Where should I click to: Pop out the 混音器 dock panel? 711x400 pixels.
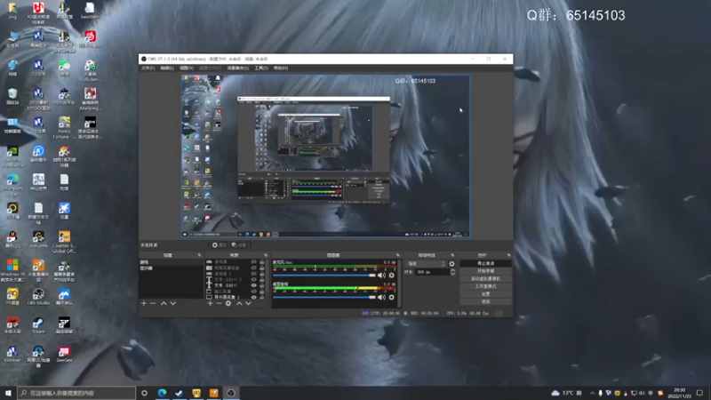tap(398, 255)
